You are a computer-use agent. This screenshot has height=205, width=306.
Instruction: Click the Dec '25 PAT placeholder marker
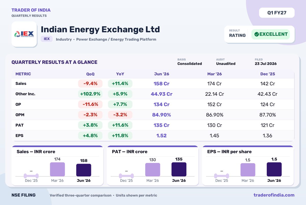pyautogui.click(x=126, y=176)
